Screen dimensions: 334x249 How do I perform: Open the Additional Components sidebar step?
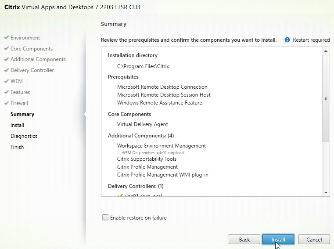[38, 59]
